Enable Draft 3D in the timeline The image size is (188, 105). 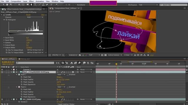(67, 63)
